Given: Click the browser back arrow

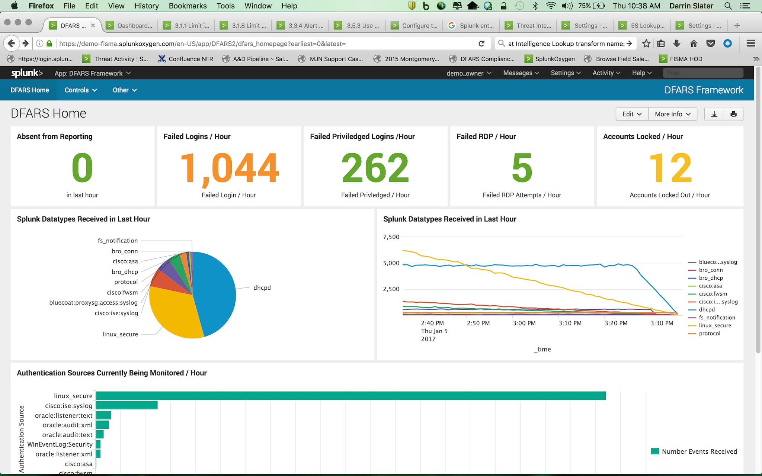Looking at the screenshot, I should click(11, 44).
